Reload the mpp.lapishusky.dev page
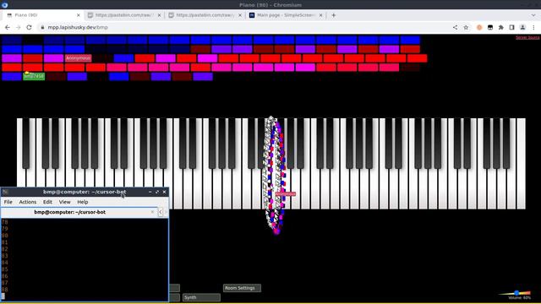The image size is (541, 304). pyautogui.click(x=29, y=27)
